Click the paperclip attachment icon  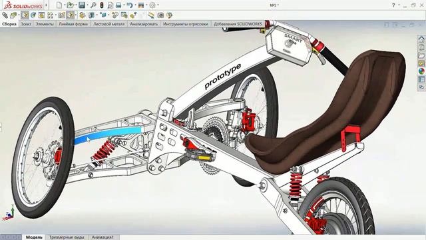pyautogui.click(x=5, y=15)
